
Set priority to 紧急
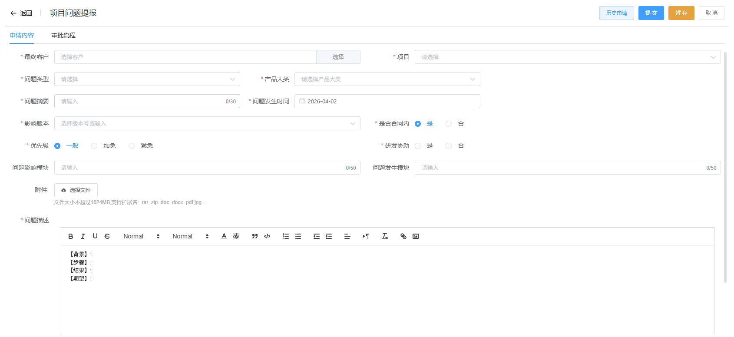tap(132, 146)
